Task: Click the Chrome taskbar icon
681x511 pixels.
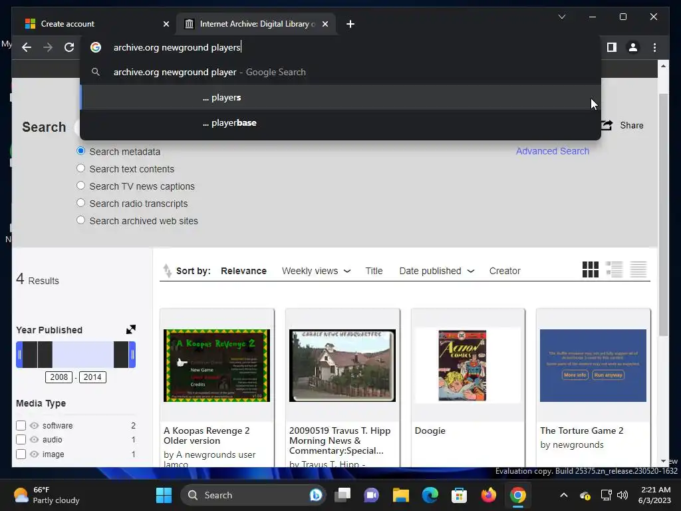Action: pyautogui.click(x=517, y=495)
